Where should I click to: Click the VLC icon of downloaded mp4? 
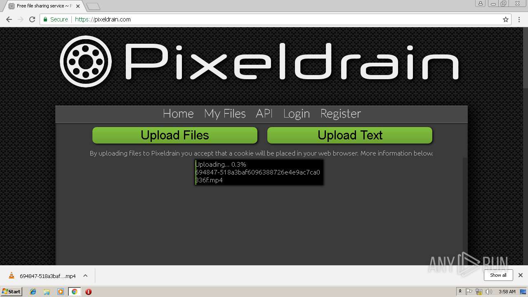click(x=12, y=276)
